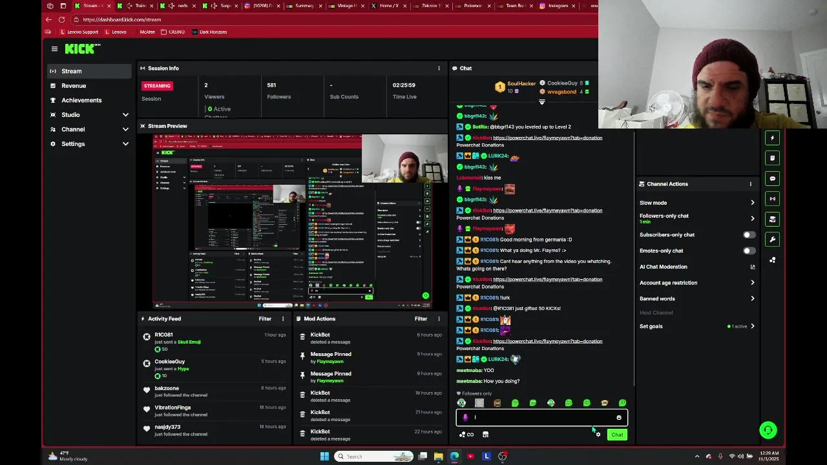The image size is (827, 465).
Task: Open Mod Actions Filter
Action: tap(421, 318)
